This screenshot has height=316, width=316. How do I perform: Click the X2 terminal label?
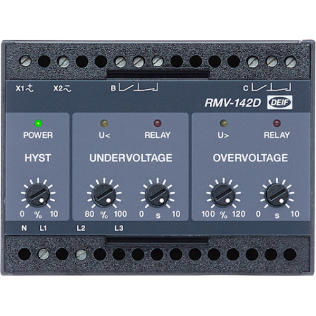point(63,88)
